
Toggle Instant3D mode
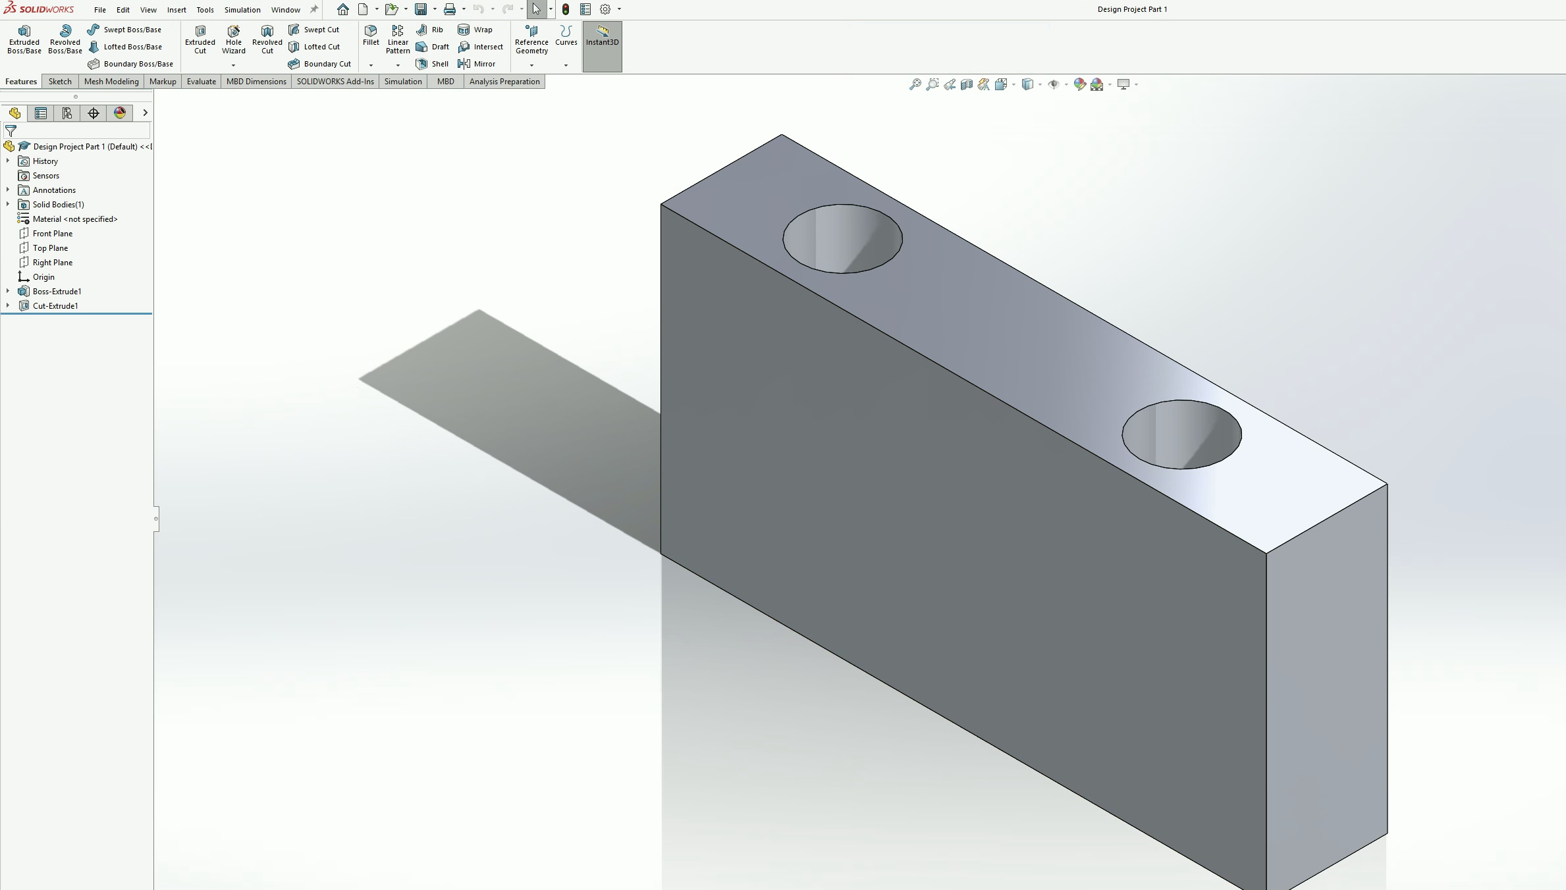click(602, 46)
